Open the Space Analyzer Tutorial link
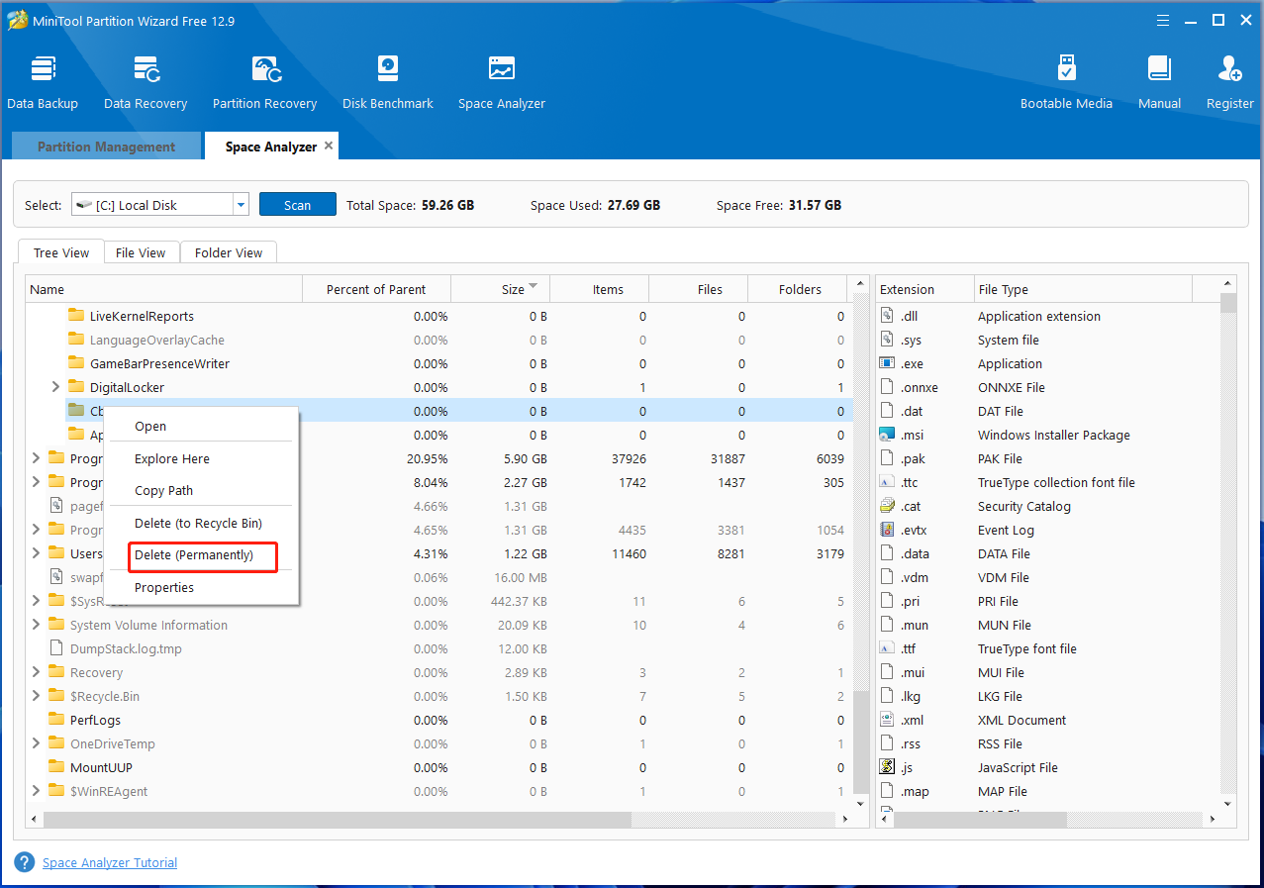Viewport: 1264px width, 888px height. pyautogui.click(x=110, y=862)
